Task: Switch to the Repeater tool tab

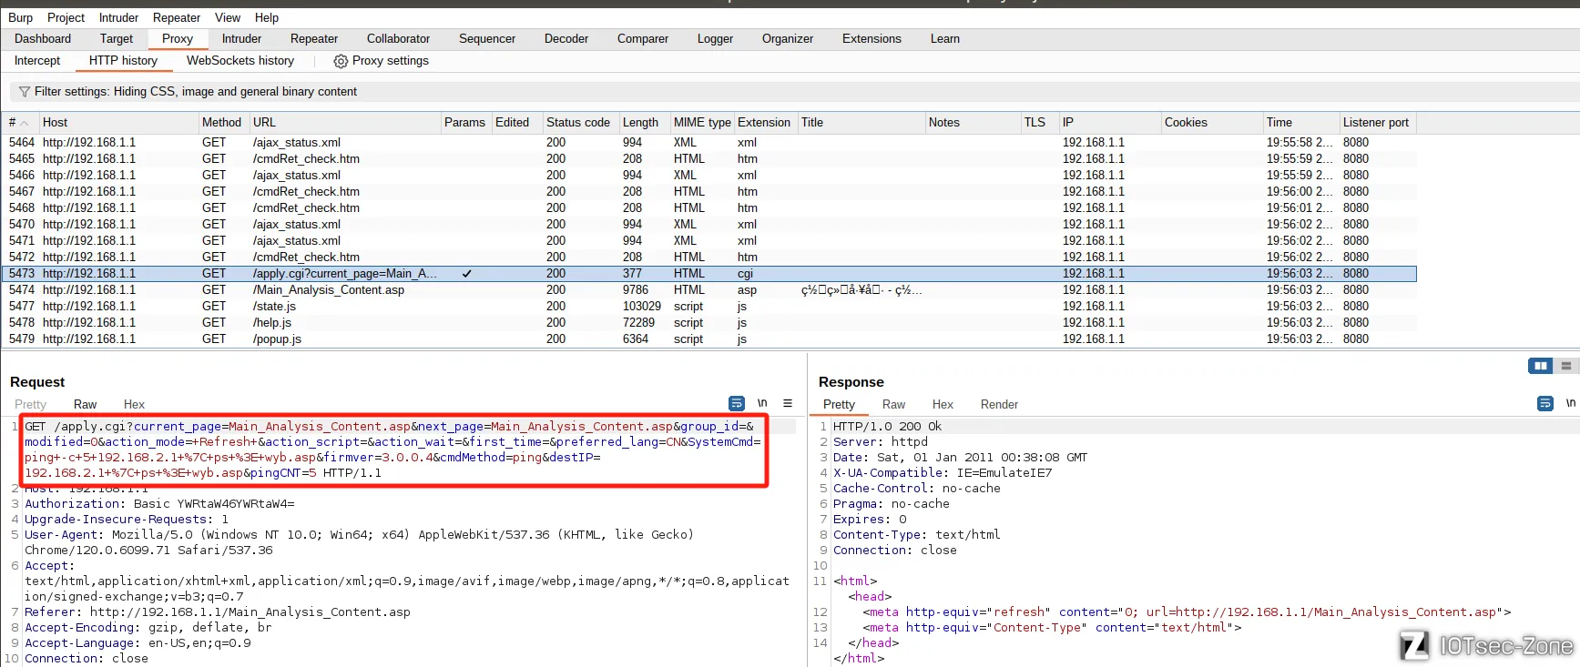Action: (x=314, y=39)
